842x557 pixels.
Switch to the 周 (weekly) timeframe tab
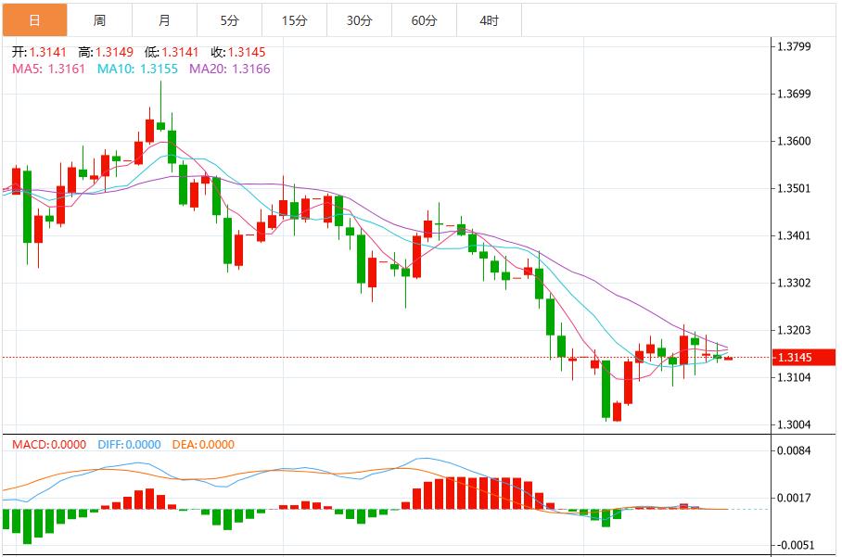pyautogui.click(x=98, y=18)
